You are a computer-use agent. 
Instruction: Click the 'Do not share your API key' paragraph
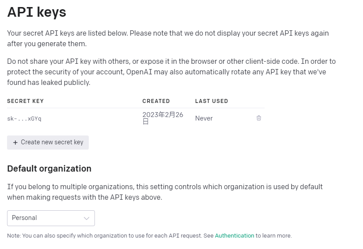point(171,72)
